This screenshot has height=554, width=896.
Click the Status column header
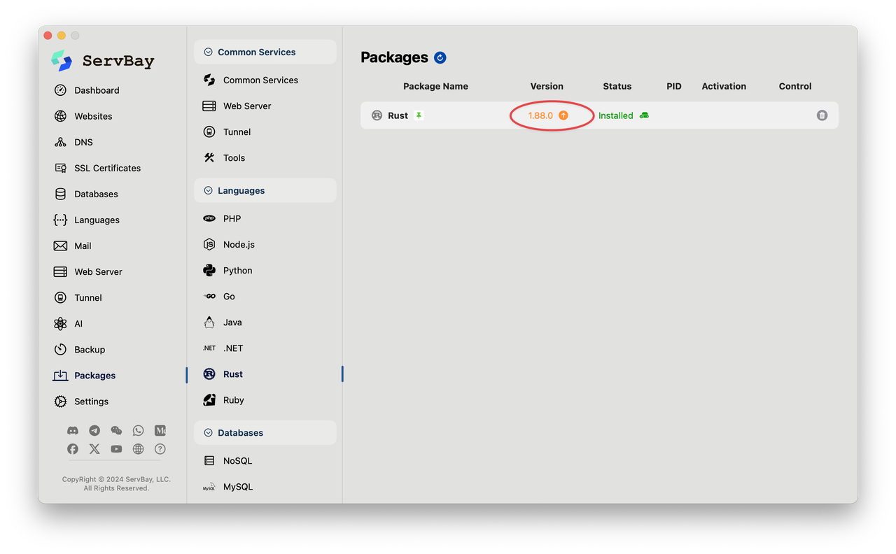(x=617, y=86)
